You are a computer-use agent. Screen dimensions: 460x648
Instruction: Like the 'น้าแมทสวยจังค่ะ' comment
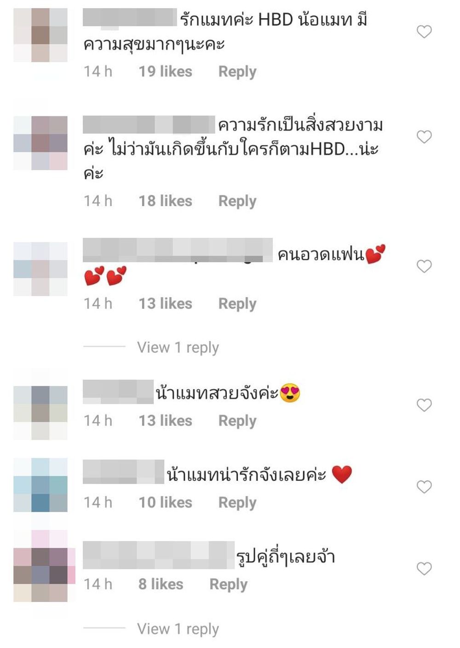pos(424,405)
